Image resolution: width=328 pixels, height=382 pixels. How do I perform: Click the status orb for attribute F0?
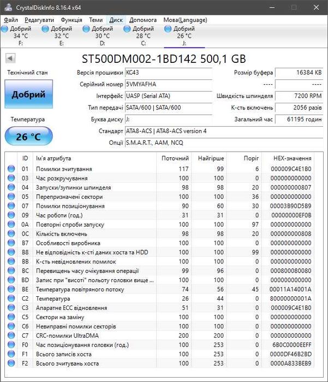(11, 344)
